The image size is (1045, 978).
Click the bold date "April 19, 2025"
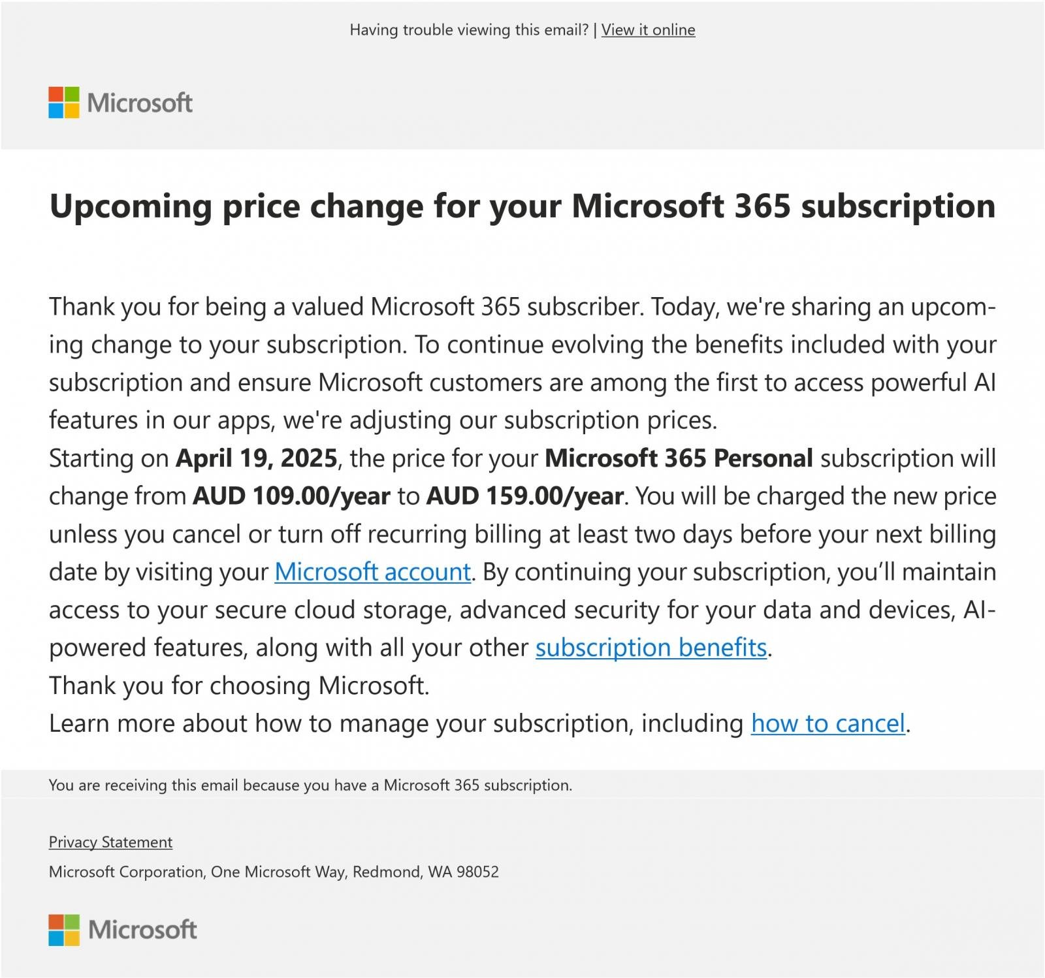256,458
